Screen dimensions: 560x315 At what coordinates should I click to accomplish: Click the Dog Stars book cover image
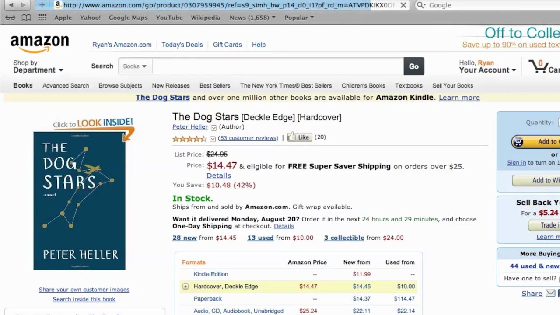tap(79, 201)
